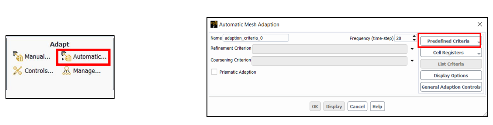Enable the Prismatic Adaption checkbox
Image resolution: width=493 pixels, height=125 pixels.
214,72
